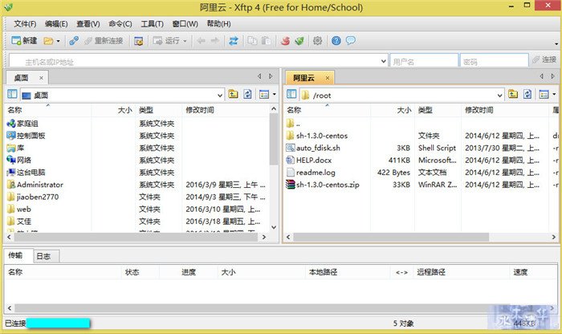Click the synchronize blue arrows icon
562x334 pixels.
click(x=234, y=41)
